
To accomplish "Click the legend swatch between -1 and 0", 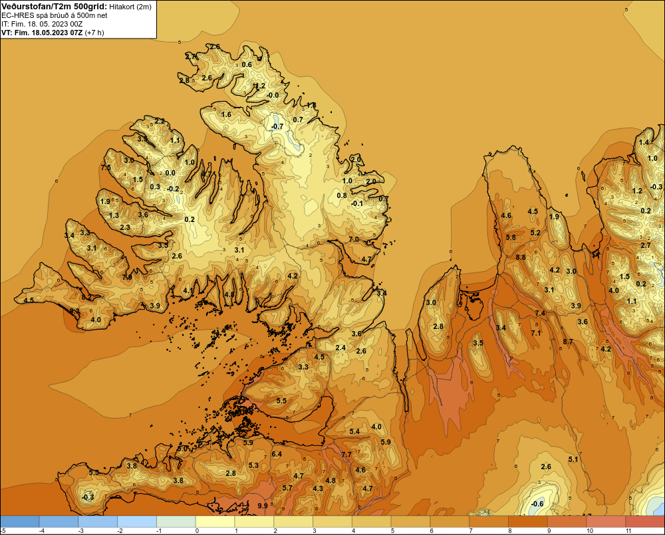I will (176, 521).
